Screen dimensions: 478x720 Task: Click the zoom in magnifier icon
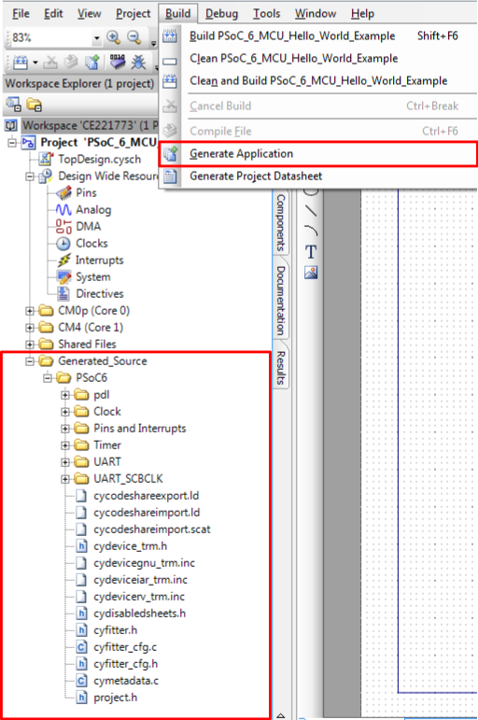tap(113, 37)
